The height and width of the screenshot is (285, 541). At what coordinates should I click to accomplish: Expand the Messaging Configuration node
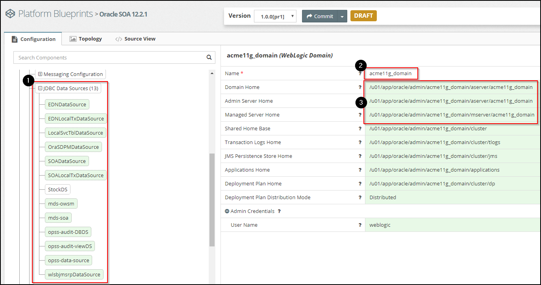tap(40, 74)
